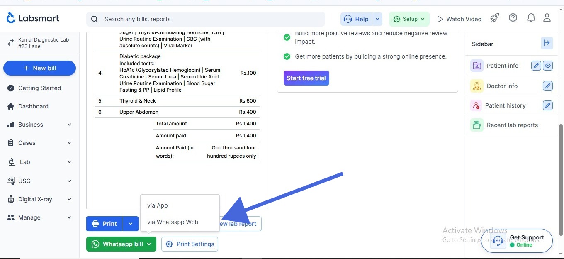The height and width of the screenshot is (259, 564).
Task: Open the user profile icon
Action: 547,18
